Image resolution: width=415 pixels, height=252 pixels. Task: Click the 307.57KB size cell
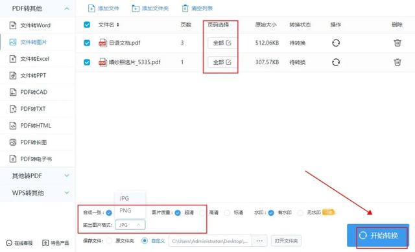(267, 62)
